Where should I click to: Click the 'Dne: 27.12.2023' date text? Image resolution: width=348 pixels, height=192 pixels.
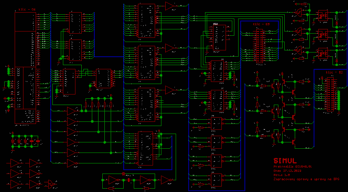pos(288,171)
